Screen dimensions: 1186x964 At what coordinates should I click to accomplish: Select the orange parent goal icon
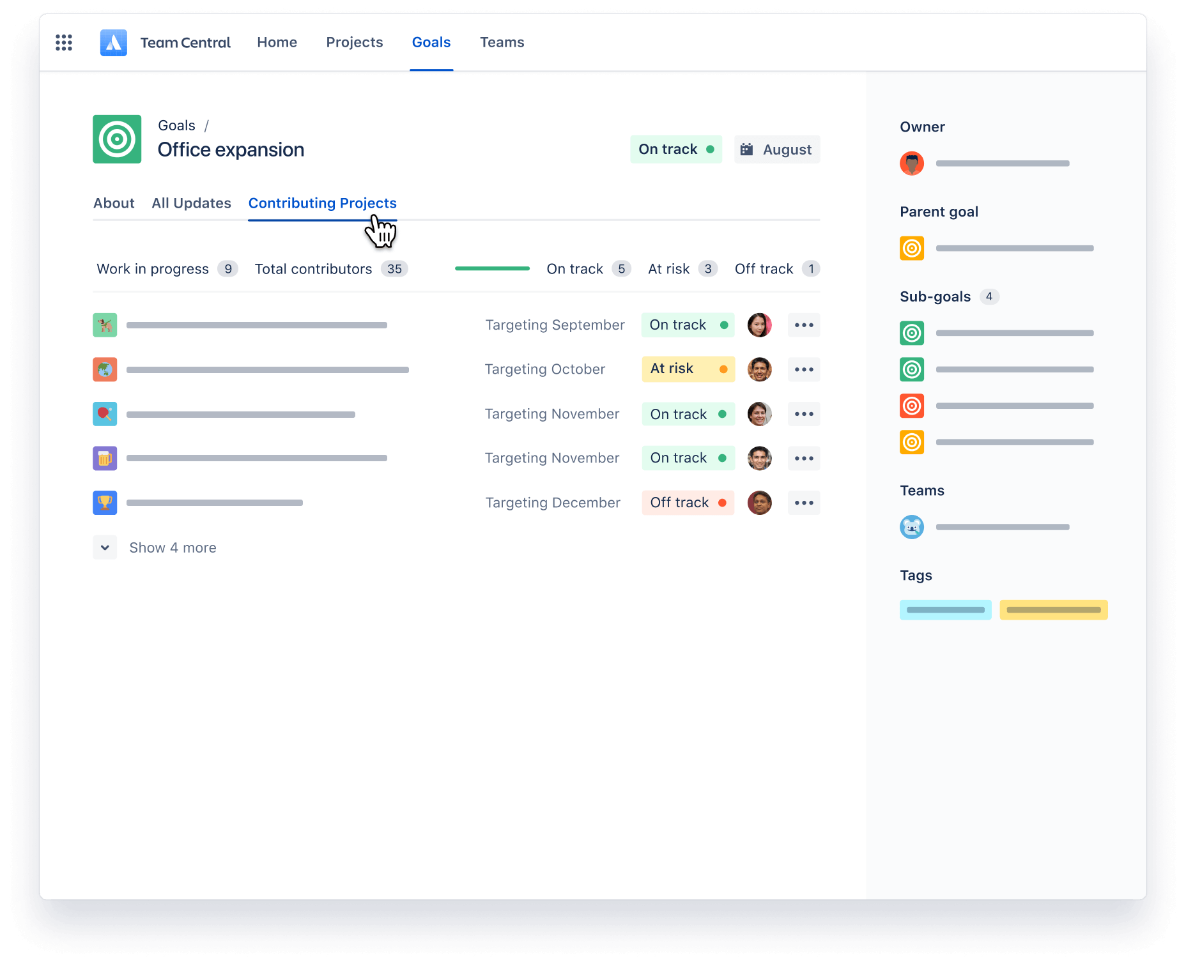tap(912, 248)
